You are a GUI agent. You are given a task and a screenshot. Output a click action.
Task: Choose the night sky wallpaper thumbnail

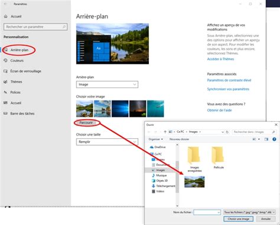[138, 109]
